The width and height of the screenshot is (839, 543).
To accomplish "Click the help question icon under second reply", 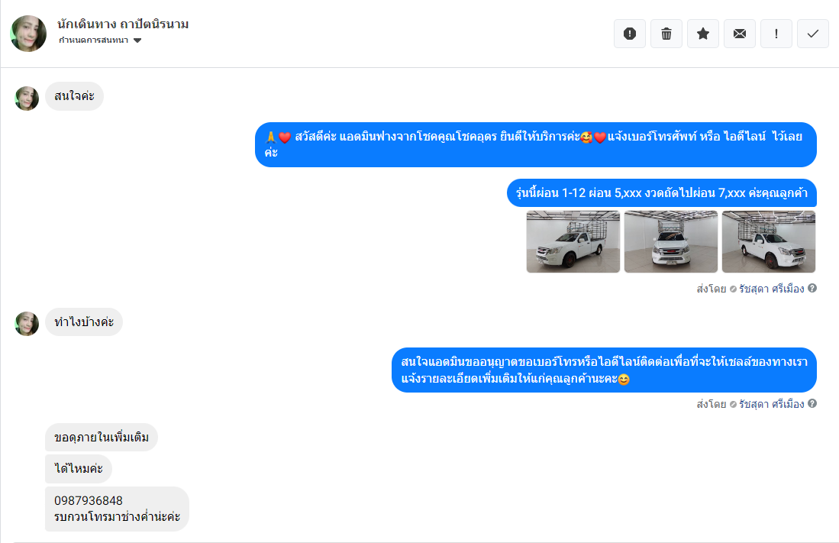I will coord(812,403).
